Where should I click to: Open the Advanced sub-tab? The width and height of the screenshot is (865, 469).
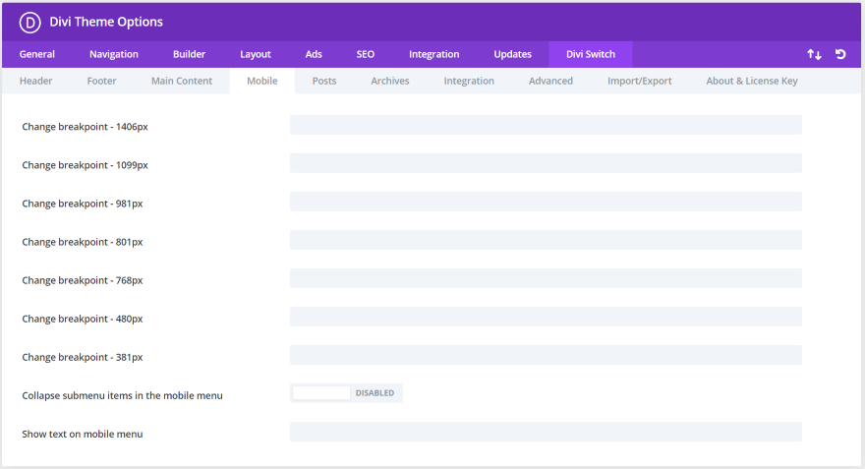pos(550,81)
